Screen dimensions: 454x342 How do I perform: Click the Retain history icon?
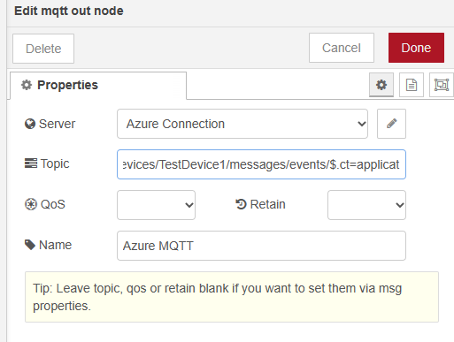241,204
